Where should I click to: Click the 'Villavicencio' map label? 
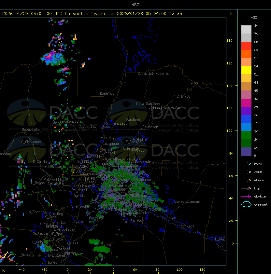coord(66,121)
